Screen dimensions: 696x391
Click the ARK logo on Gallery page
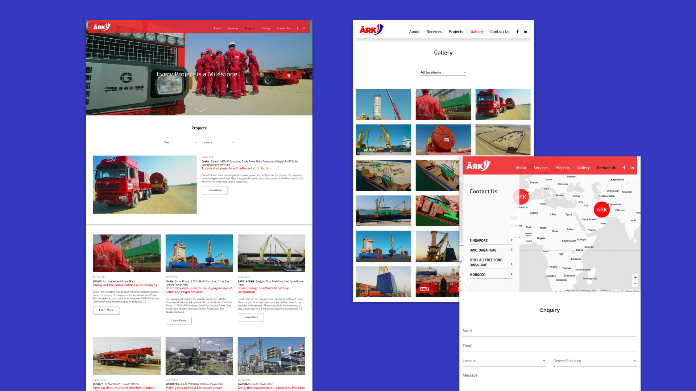[372, 29]
